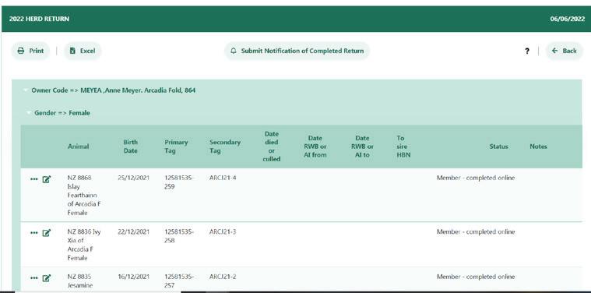Select secondary tag ARCJ21-4
This screenshot has width=591, height=293.
point(223,178)
